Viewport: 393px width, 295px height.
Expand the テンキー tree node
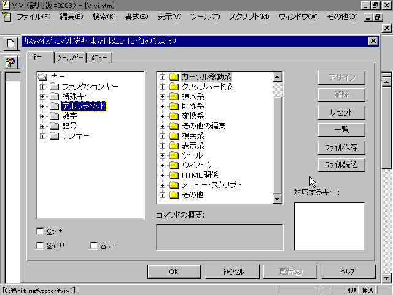(42, 136)
